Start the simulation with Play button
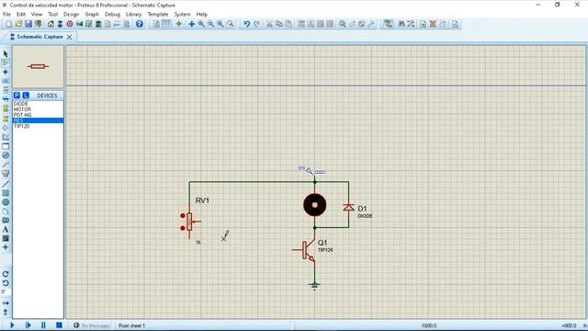Viewport: 588px width, 331px height. (x=12, y=325)
